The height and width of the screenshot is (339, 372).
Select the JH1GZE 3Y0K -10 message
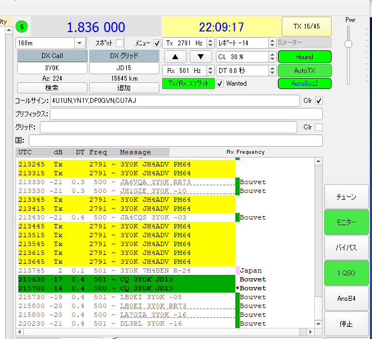pyautogui.click(x=153, y=191)
